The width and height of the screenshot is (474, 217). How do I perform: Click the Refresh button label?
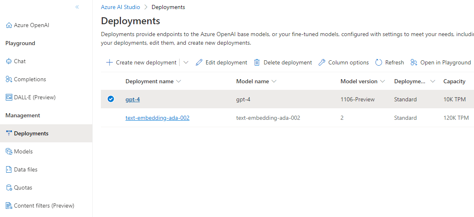(x=394, y=63)
